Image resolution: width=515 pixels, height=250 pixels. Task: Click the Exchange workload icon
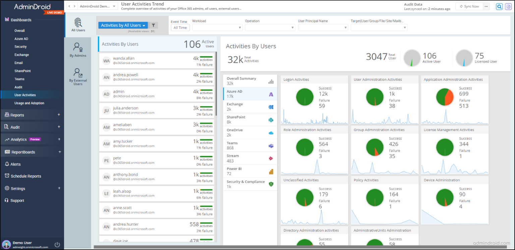click(271, 106)
